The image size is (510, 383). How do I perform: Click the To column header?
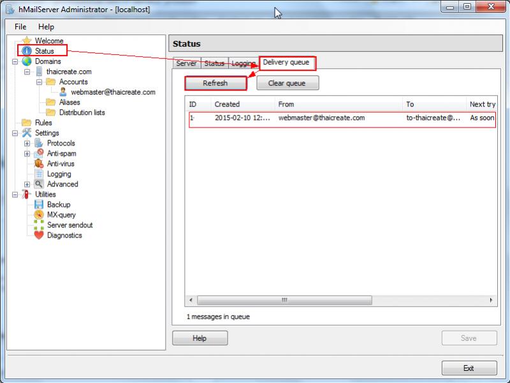point(435,104)
